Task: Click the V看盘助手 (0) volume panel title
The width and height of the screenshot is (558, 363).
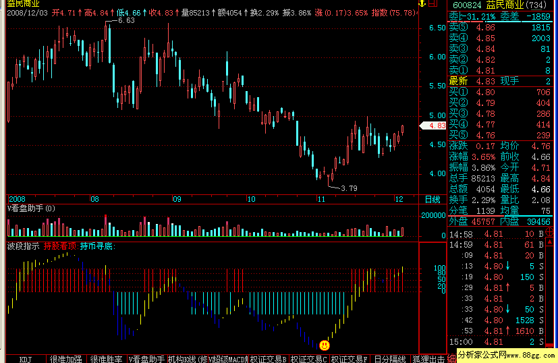Action: [x=31, y=208]
